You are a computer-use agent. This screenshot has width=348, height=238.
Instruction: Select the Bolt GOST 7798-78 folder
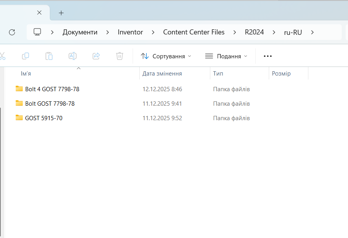(50, 104)
